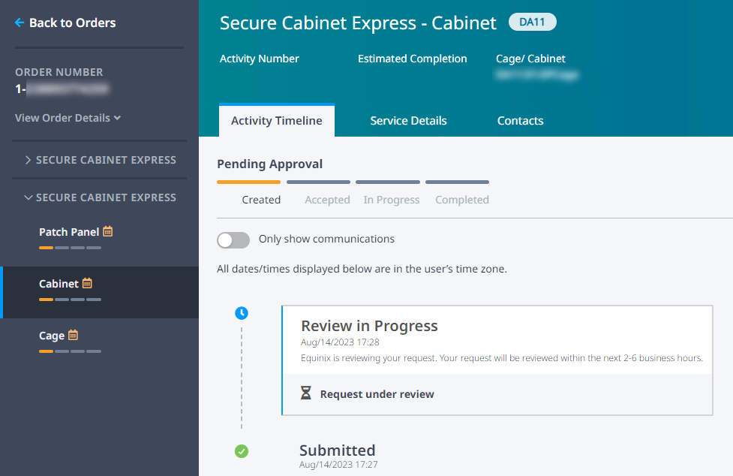Go back via Back to Orders link
Image resolution: width=733 pixels, height=476 pixels.
pyautogui.click(x=73, y=23)
